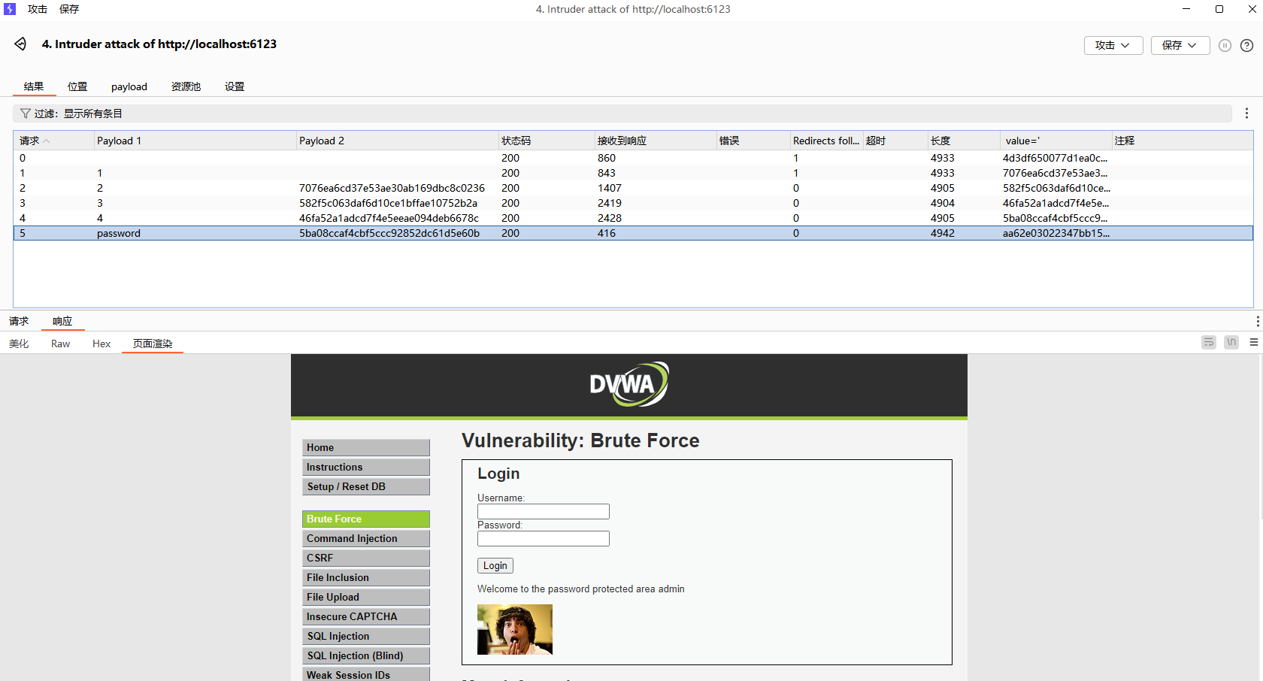The height and width of the screenshot is (681, 1263).
Task: Open the Command Injection link
Action: [x=366, y=538]
